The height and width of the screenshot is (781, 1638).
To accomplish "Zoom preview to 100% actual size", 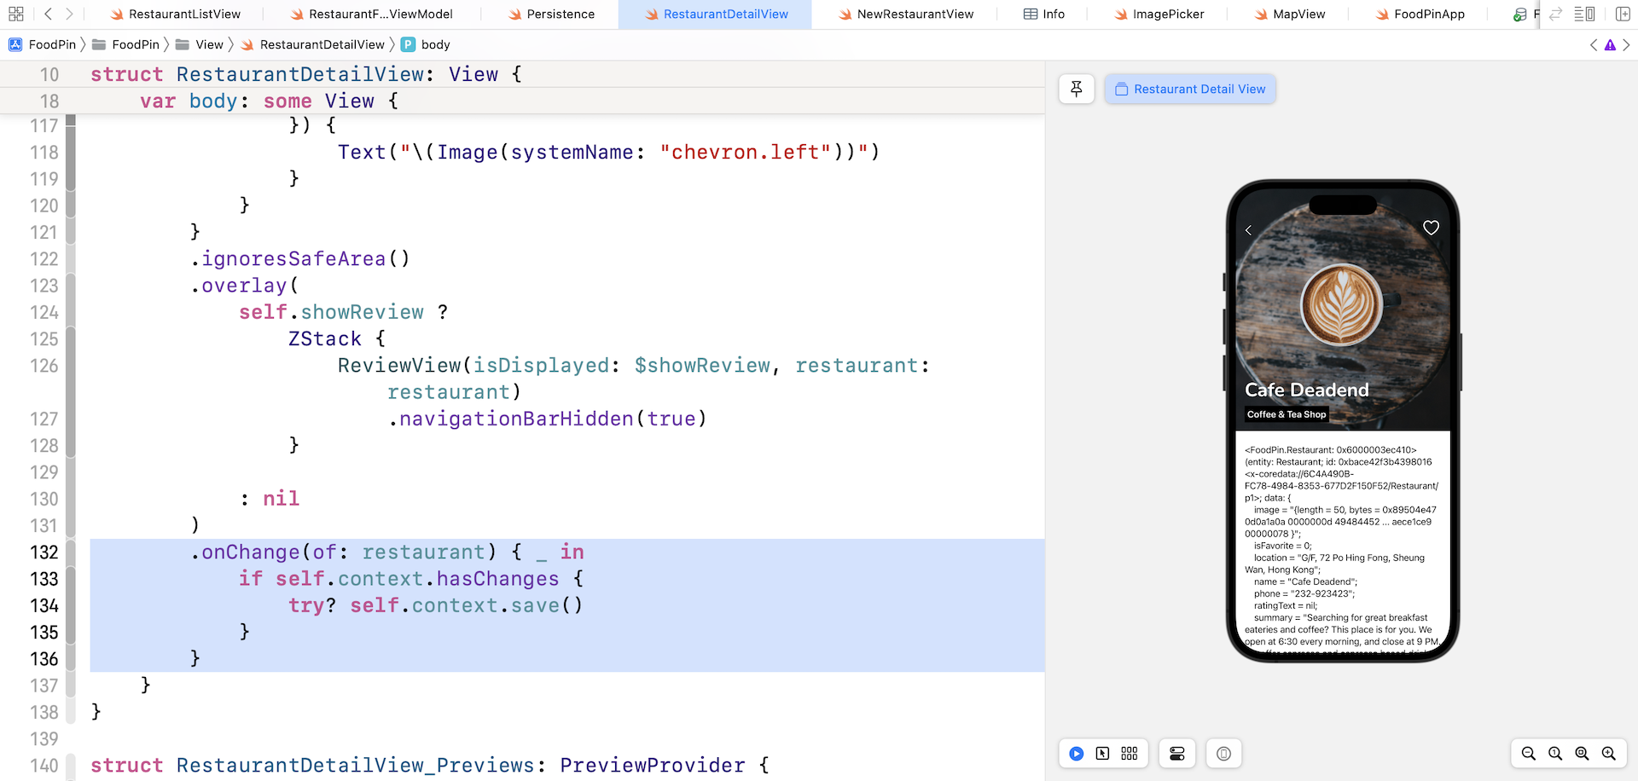I will (x=1555, y=754).
